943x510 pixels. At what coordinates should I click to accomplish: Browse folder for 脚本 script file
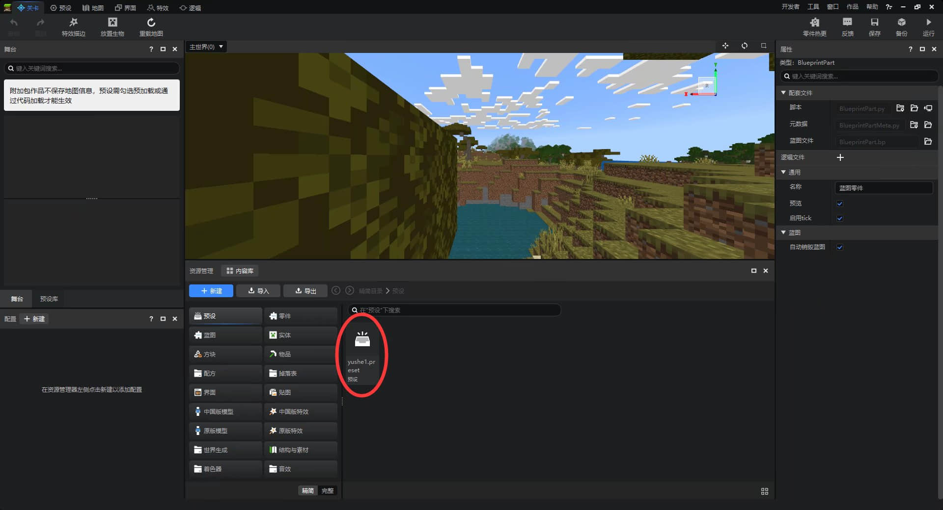pyautogui.click(x=914, y=108)
